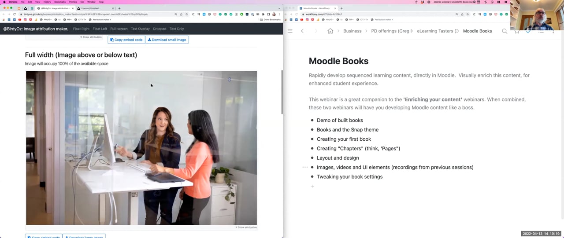Expand Show attribution under the office photo
This screenshot has height=238, width=564.
point(246,227)
